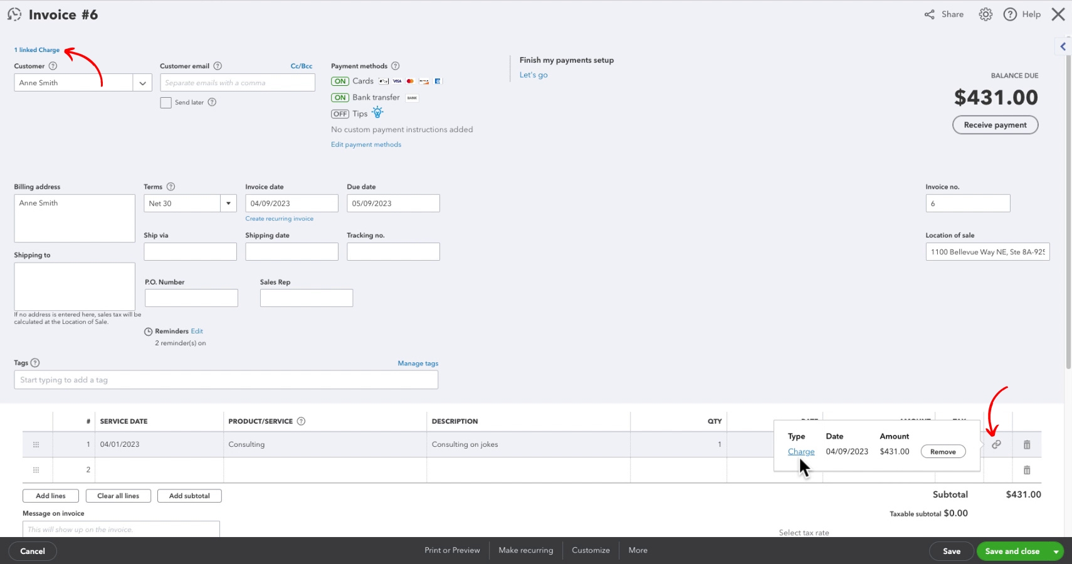Click the linked transaction chain icon on line 1
This screenshot has width=1072, height=564.
pyautogui.click(x=996, y=444)
